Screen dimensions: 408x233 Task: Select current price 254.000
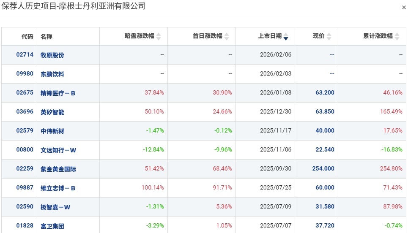[x=323, y=168]
